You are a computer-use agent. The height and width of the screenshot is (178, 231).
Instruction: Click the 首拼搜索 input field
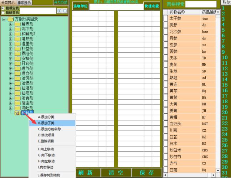(x=201, y=4)
